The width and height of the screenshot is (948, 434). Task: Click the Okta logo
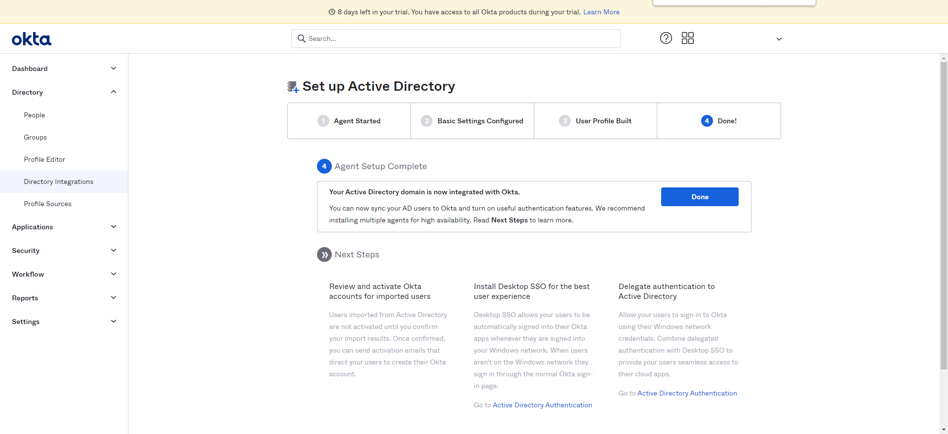(32, 39)
